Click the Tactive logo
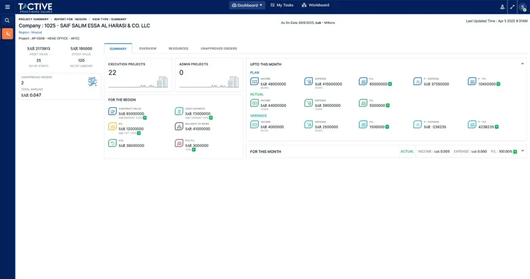530x279 pixels. click(x=35, y=7)
